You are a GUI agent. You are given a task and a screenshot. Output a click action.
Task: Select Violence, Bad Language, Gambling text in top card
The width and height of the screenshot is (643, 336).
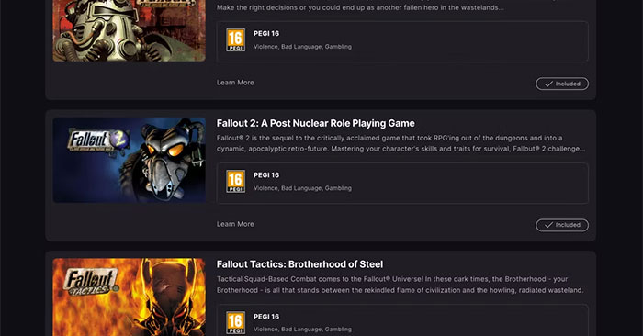[x=302, y=47]
